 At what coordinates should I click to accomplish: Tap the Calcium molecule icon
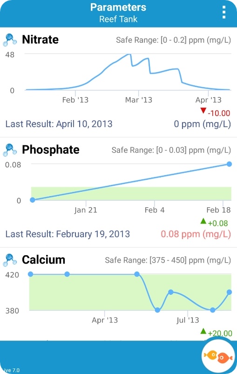[10, 260]
